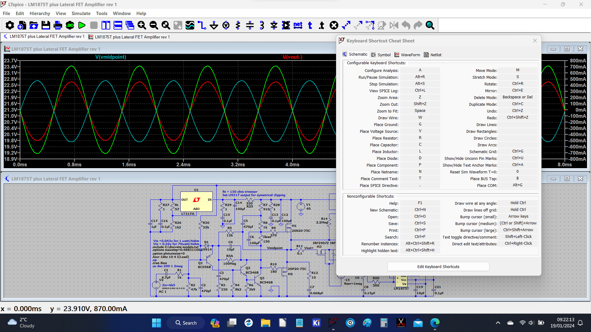
Task: Click the Open file folder icon
Action: (34, 25)
